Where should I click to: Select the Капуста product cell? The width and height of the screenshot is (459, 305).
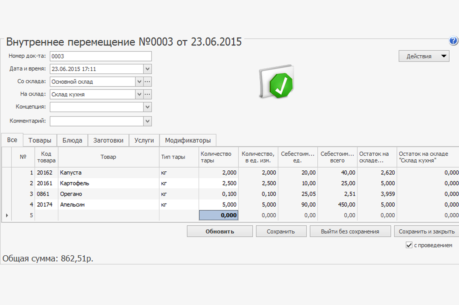(x=108, y=172)
